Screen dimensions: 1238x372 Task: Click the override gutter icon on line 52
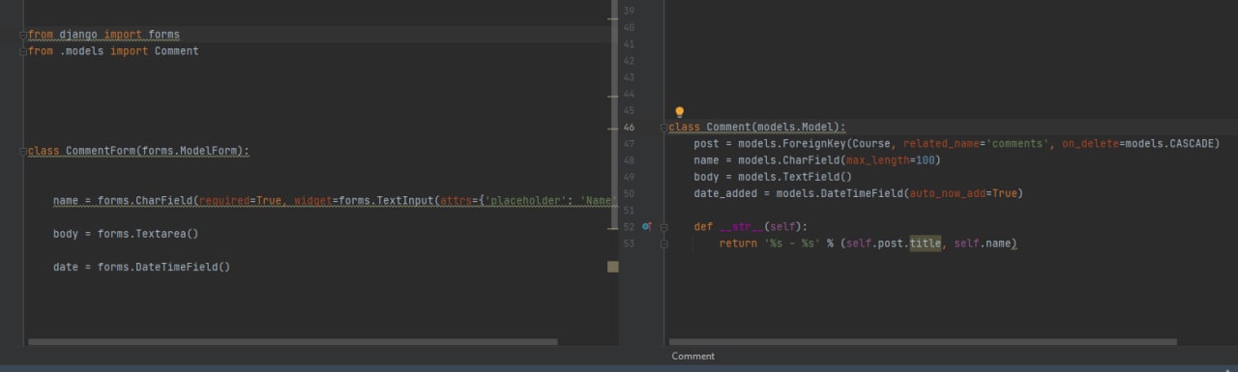pos(647,226)
